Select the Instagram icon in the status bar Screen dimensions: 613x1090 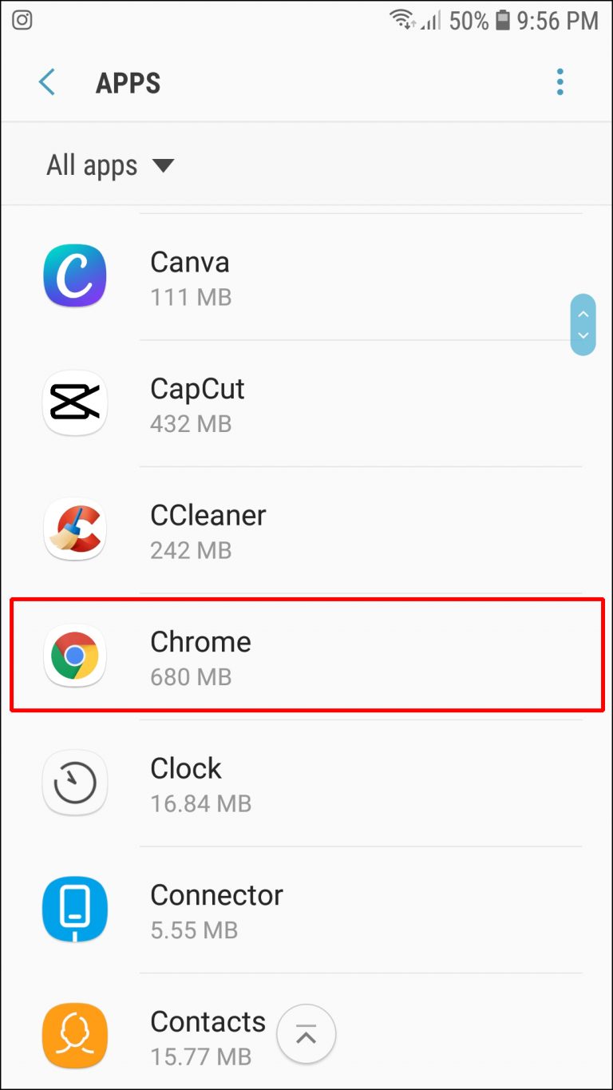22,20
